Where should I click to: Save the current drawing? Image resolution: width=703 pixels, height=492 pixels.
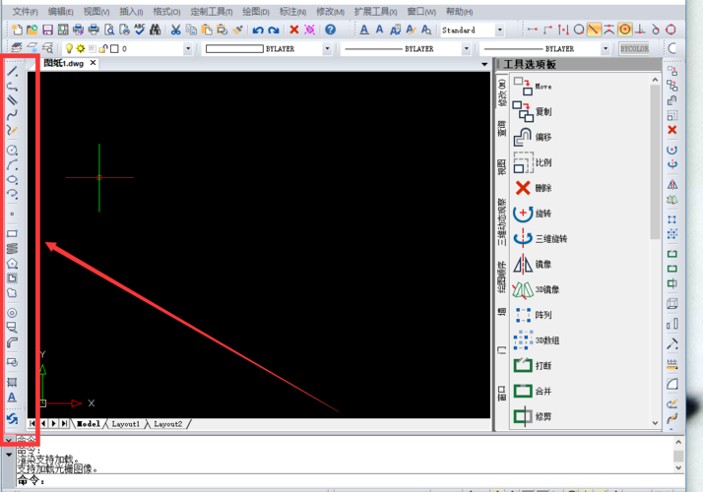[47, 30]
